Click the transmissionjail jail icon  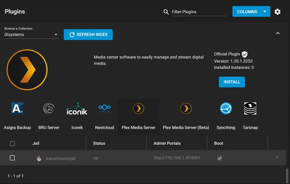point(39,158)
